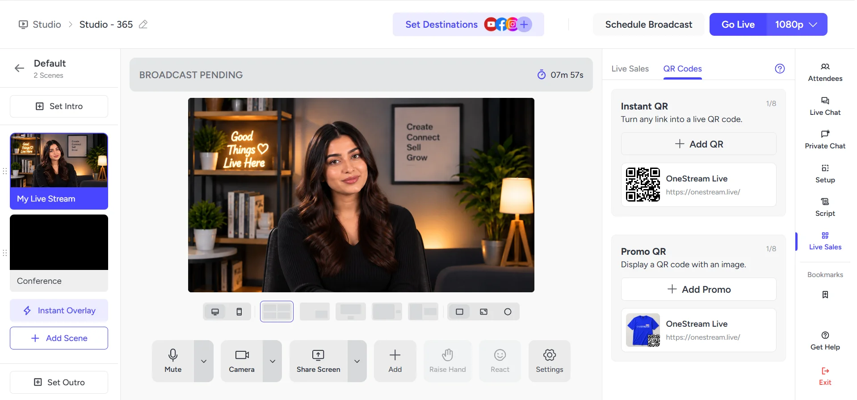This screenshot has width=857, height=400.
Task: Toggle the Mute microphone button
Action: coord(173,361)
